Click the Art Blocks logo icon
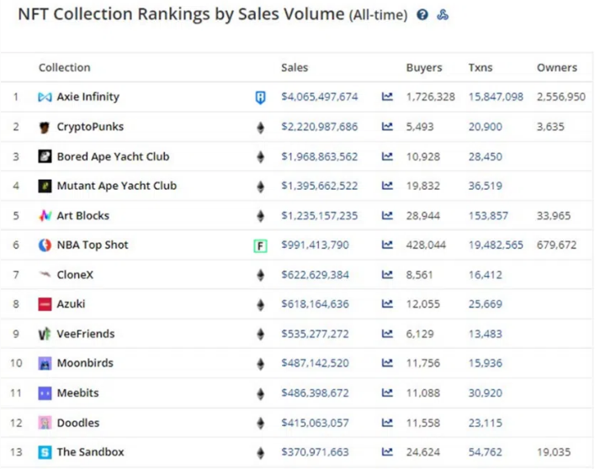Image resolution: width=600 pixels, height=469 pixels. coord(45,216)
